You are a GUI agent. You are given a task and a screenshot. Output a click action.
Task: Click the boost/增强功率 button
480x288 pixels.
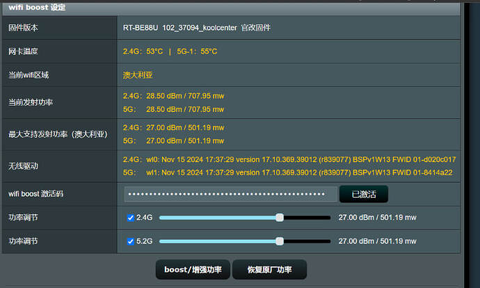tap(193, 269)
